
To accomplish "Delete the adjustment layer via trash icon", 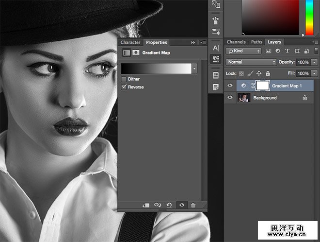I will tap(193, 205).
